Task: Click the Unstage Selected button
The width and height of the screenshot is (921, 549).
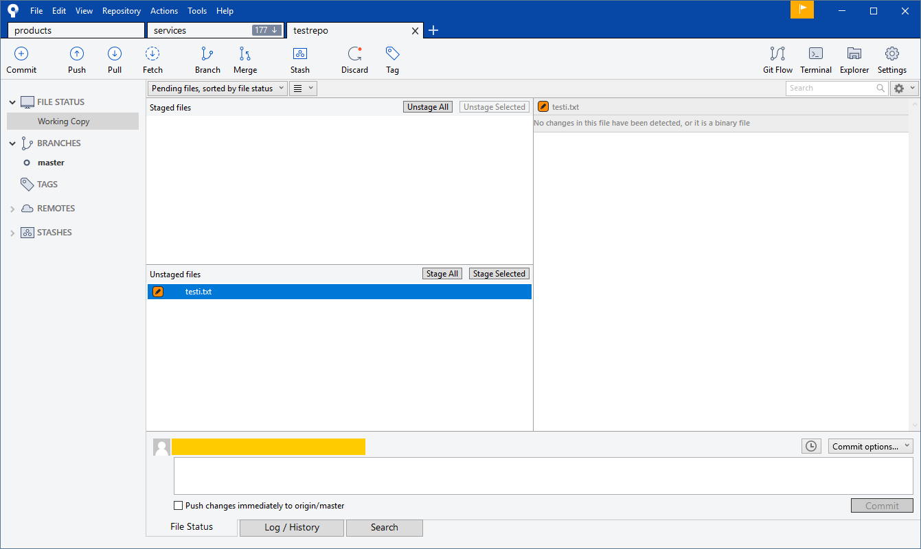Action: (494, 107)
